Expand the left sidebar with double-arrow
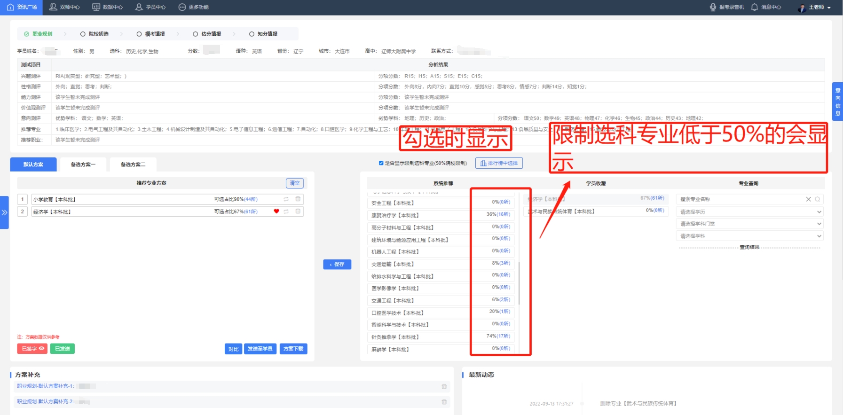 pyautogui.click(x=4, y=212)
